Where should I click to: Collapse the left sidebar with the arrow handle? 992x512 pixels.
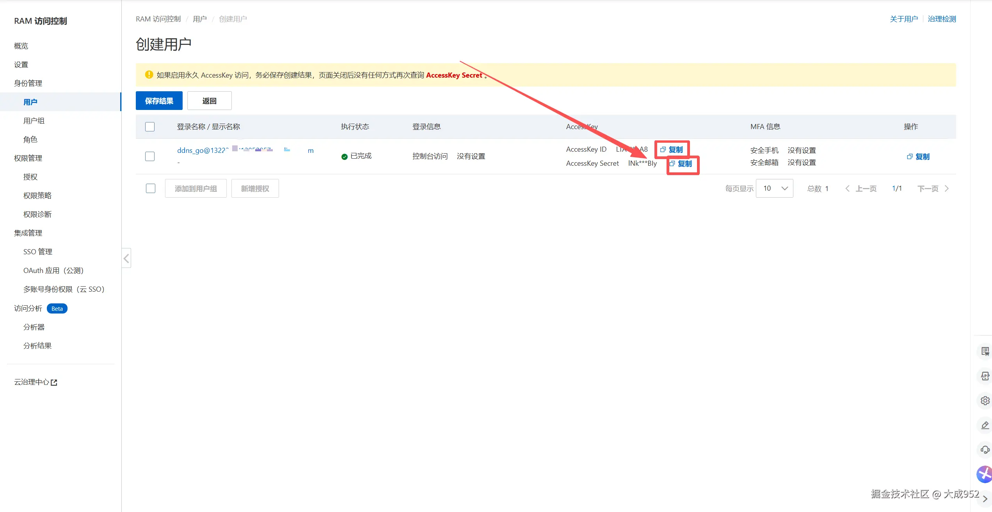coord(126,258)
